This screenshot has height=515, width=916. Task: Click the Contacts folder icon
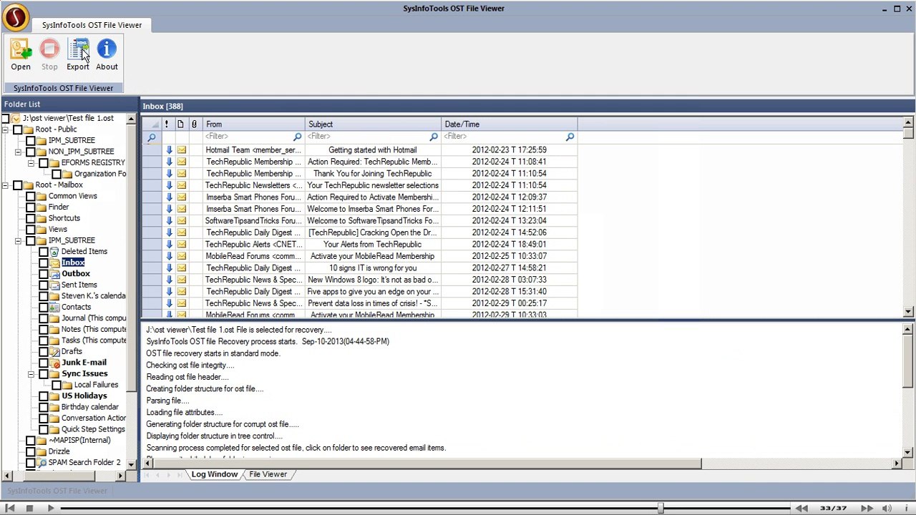coord(54,307)
